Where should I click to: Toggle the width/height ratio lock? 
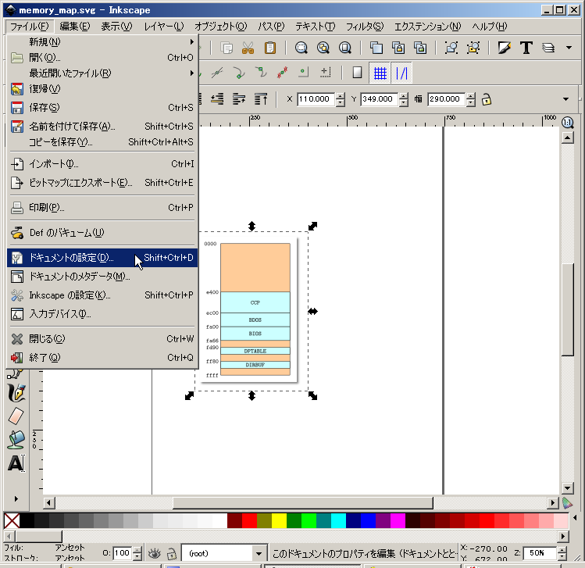click(x=486, y=100)
